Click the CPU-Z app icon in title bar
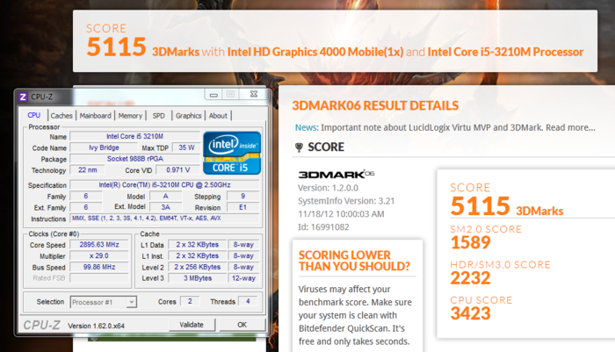 tap(23, 97)
